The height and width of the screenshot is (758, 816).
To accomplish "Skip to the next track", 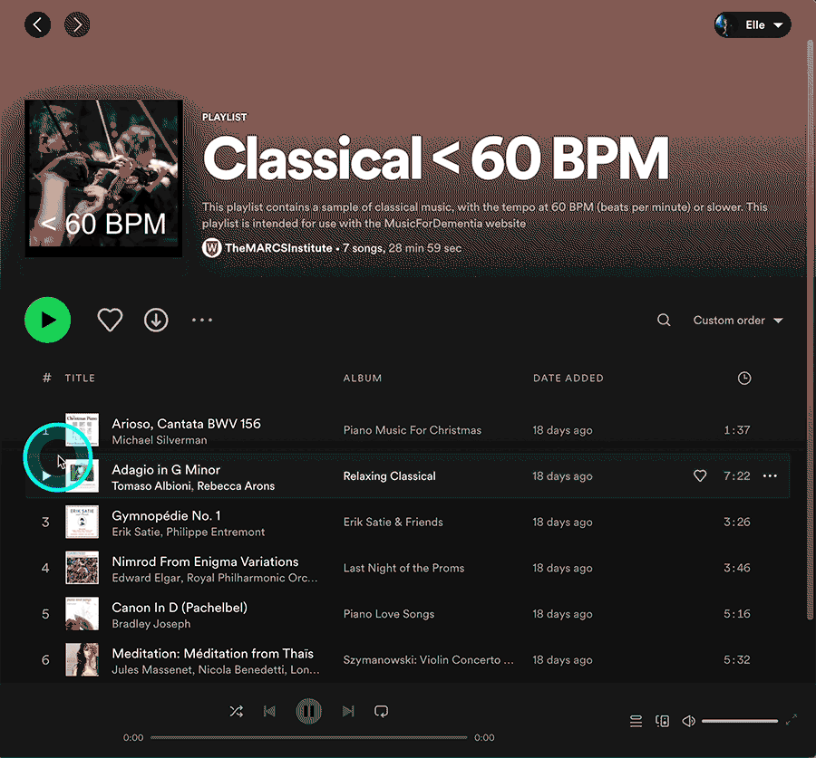I will [x=348, y=712].
